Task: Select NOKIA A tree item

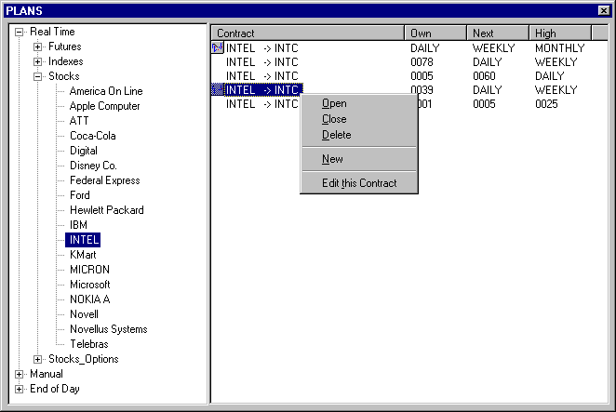Action: tap(89, 299)
